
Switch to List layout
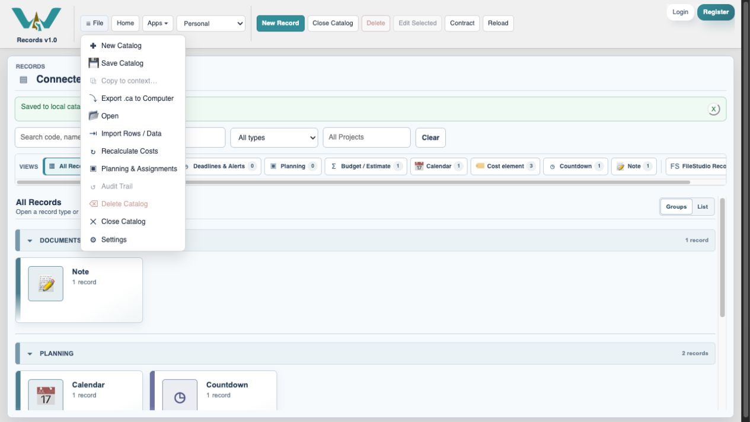(703, 207)
